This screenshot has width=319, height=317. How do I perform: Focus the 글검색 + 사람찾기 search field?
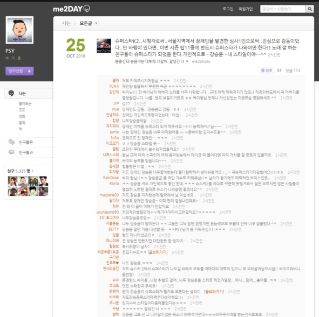tap(283, 9)
